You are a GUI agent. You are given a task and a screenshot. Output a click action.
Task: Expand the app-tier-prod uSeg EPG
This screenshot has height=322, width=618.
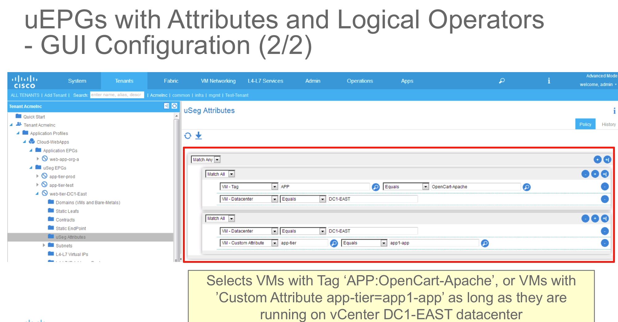37,176
